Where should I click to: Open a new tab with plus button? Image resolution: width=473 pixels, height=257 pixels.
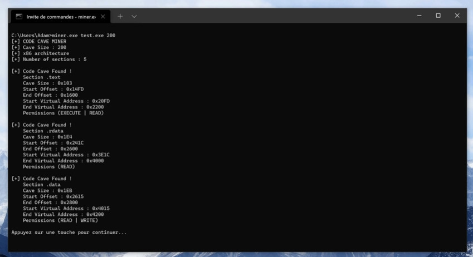pos(120,17)
